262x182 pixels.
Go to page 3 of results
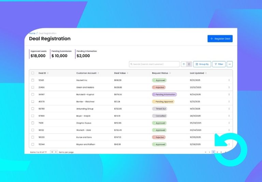click(221, 152)
